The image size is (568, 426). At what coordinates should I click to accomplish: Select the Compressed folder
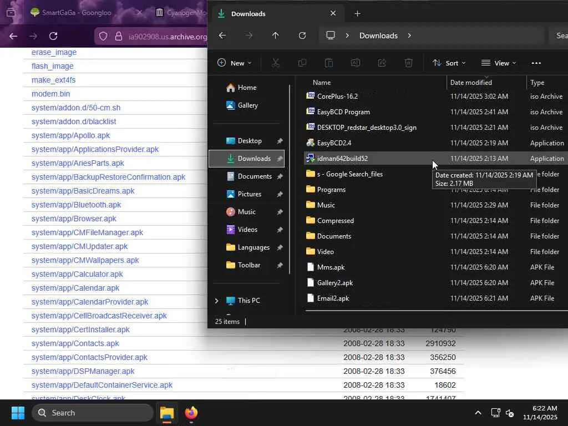point(435,221)
